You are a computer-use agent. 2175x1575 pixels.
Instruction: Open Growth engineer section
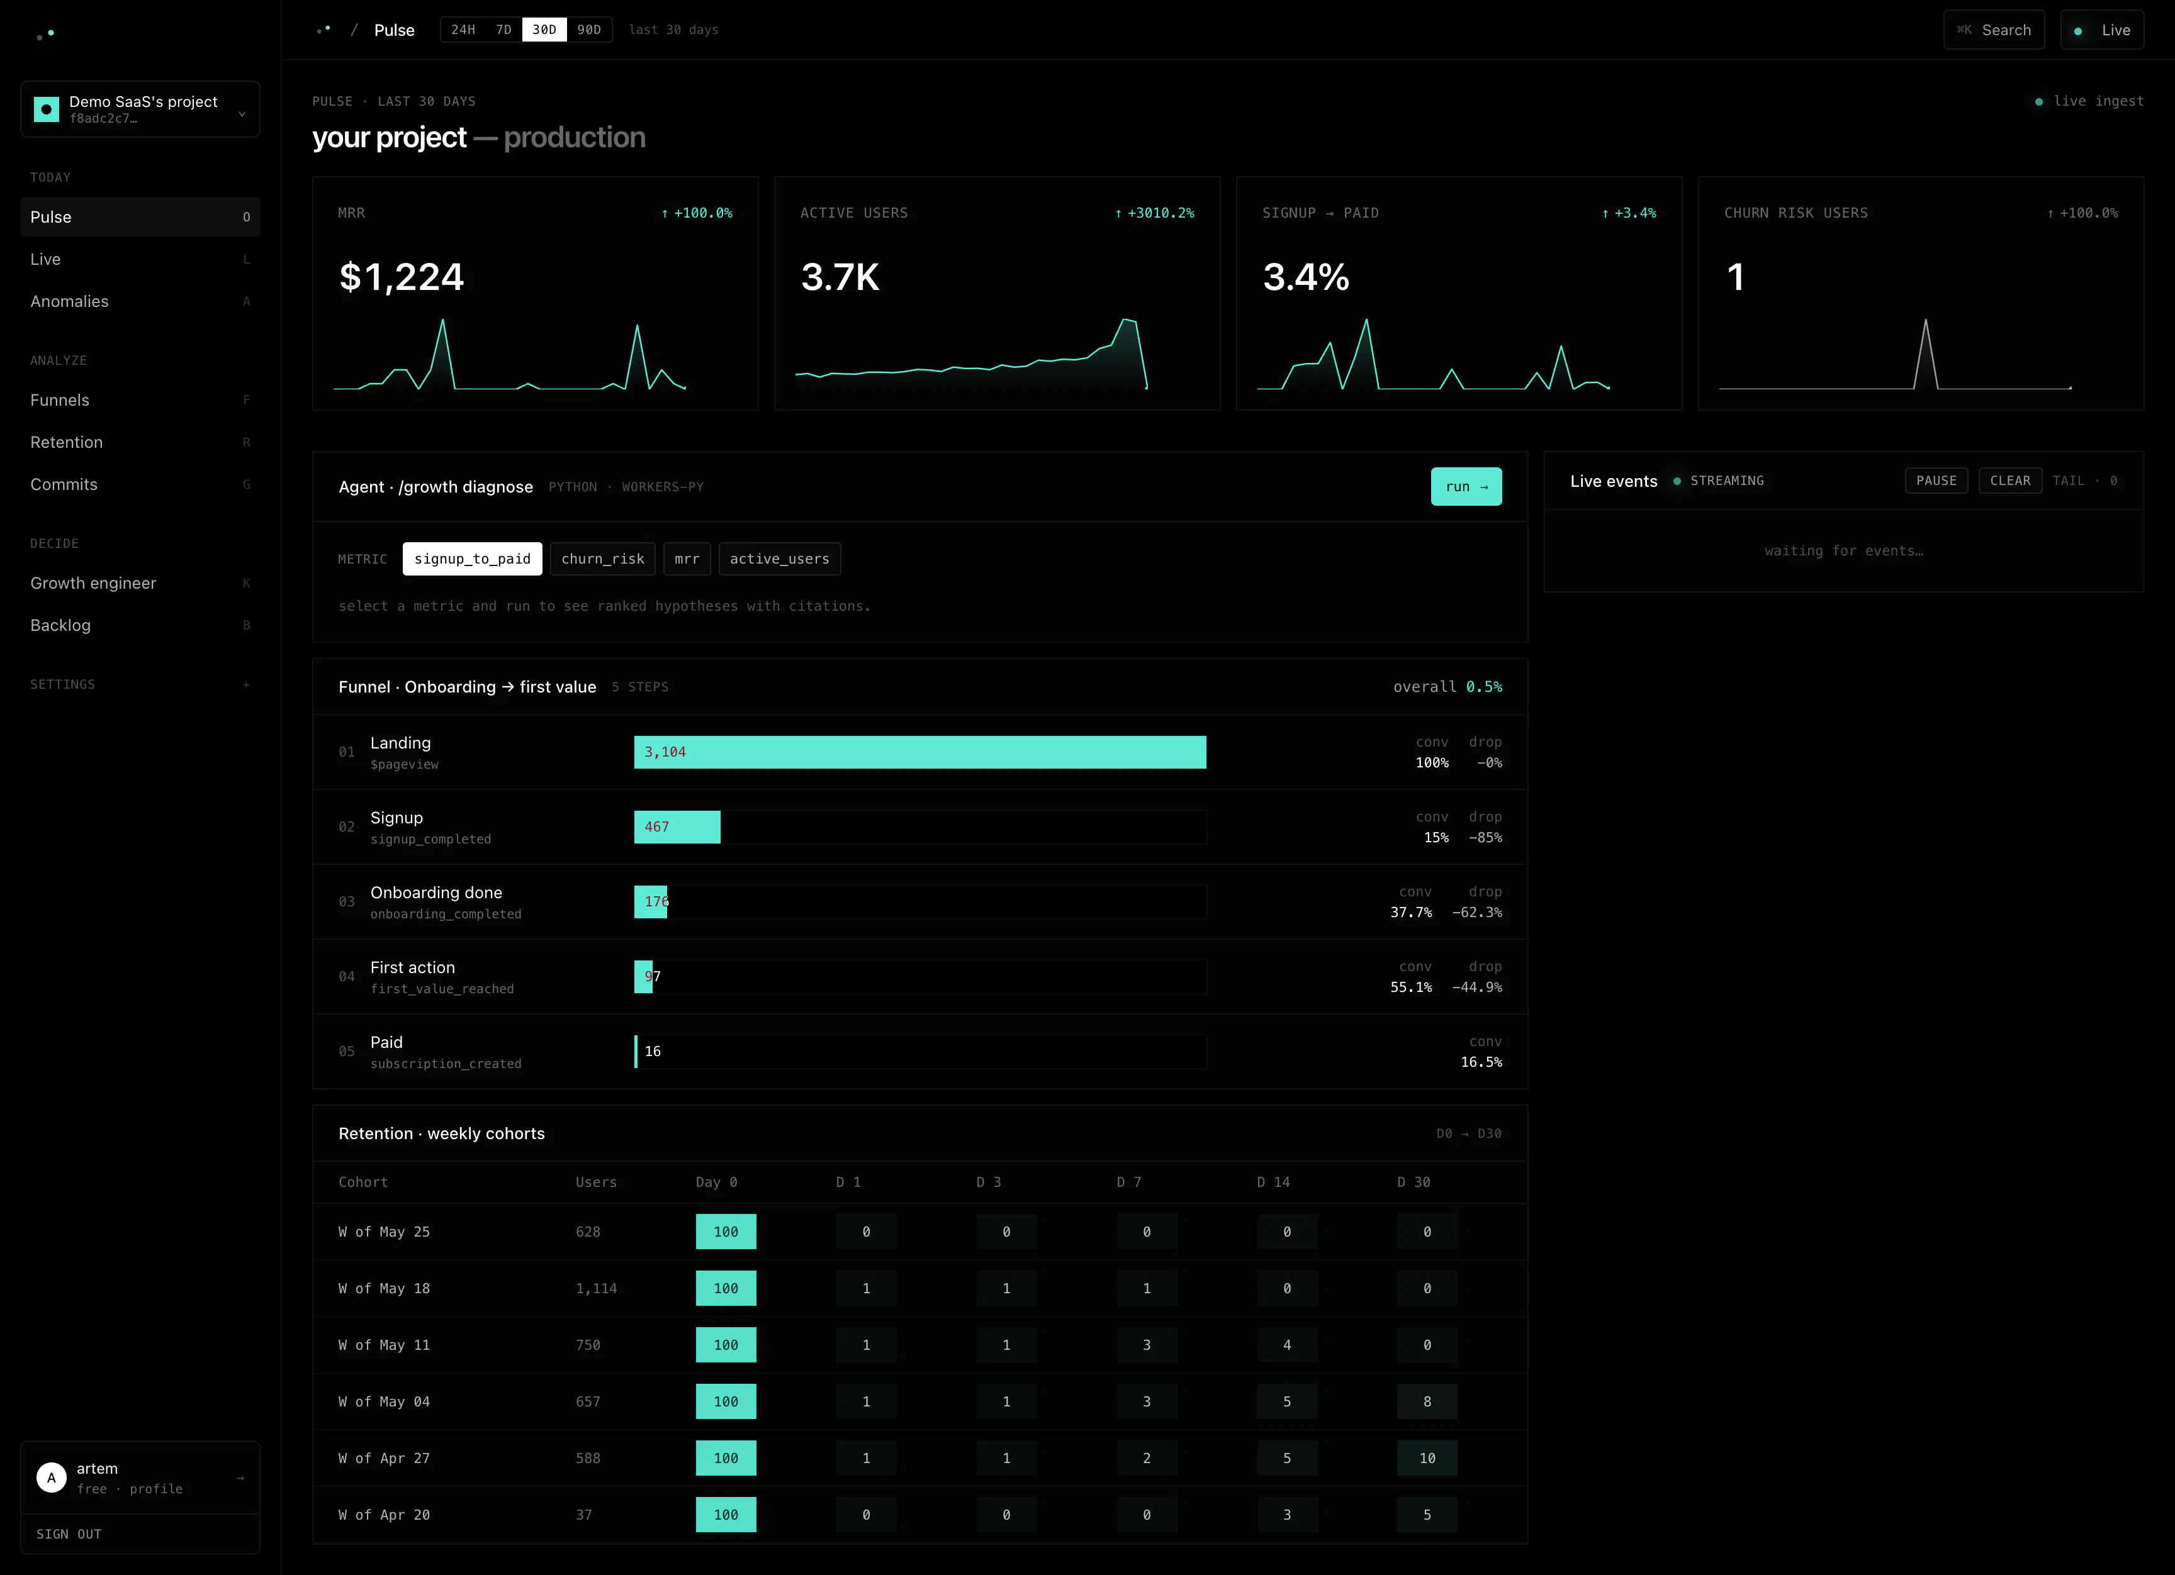140,583
